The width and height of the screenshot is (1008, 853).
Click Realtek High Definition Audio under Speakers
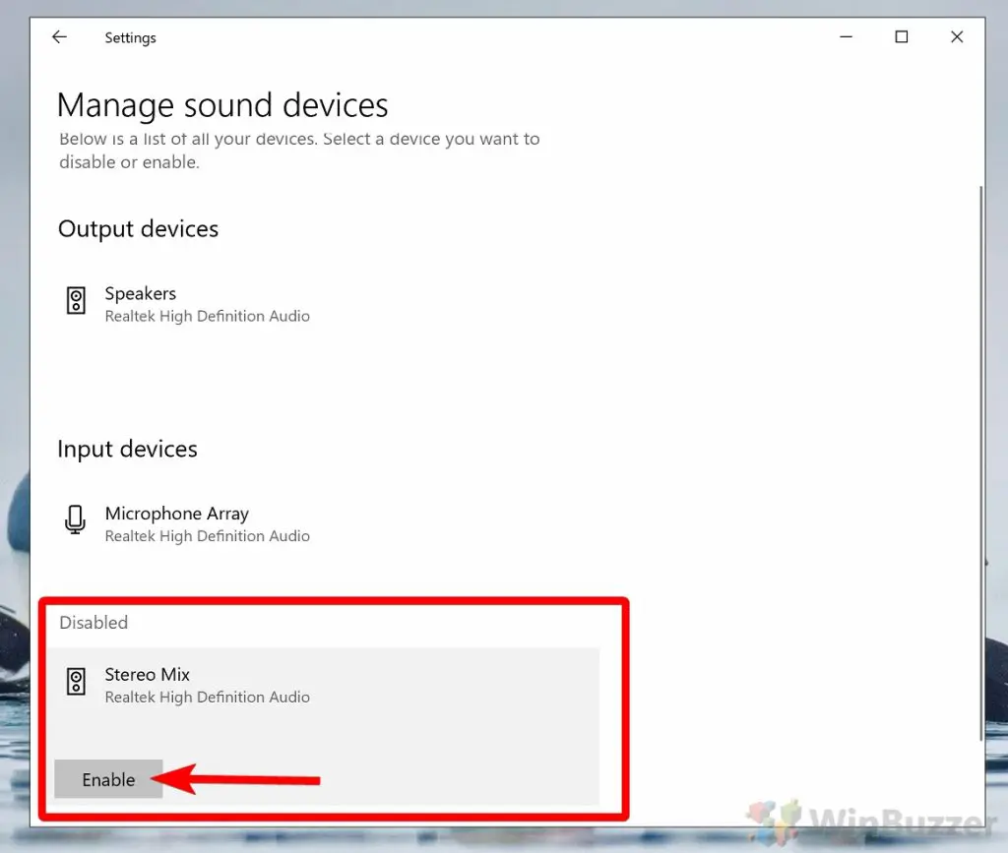(207, 316)
